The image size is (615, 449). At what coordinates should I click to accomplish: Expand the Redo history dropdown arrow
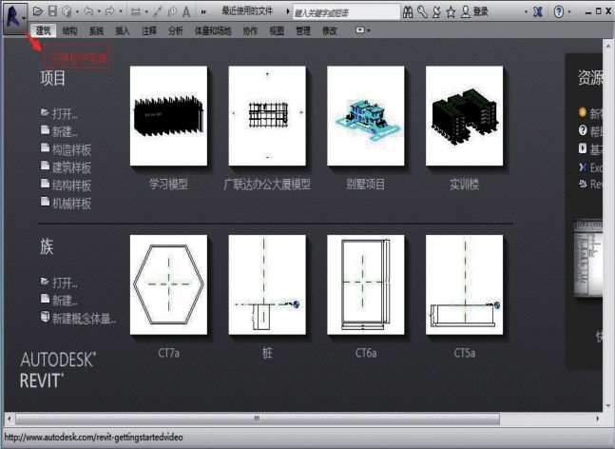121,12
